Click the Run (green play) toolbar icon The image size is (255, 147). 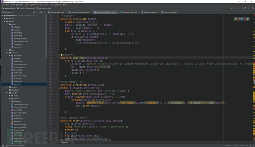[235, 8]
